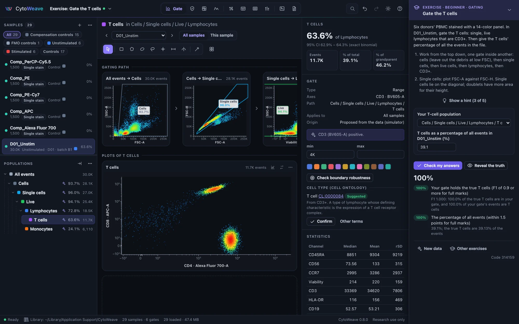Undo the last action
Image resolution: width=519 pixels, height=324 pixels.
pyautogui.click(x=365, y=9)
